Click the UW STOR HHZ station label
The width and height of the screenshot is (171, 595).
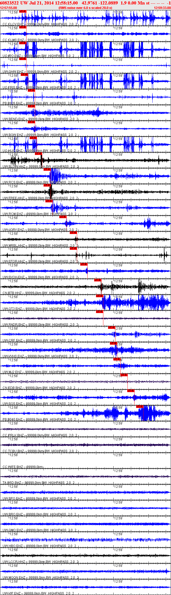(x=14, y=261)
